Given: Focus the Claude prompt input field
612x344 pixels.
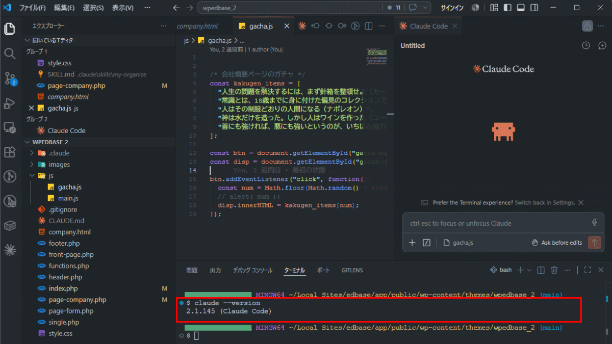Looking at the screenshot, I should click(x=496, y=223).
